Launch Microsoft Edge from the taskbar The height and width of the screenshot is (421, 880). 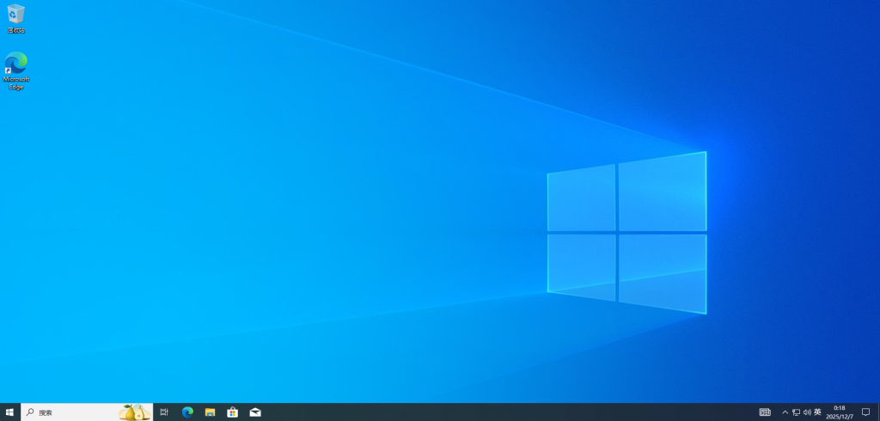pyautogui.click(x=187, y=412)
